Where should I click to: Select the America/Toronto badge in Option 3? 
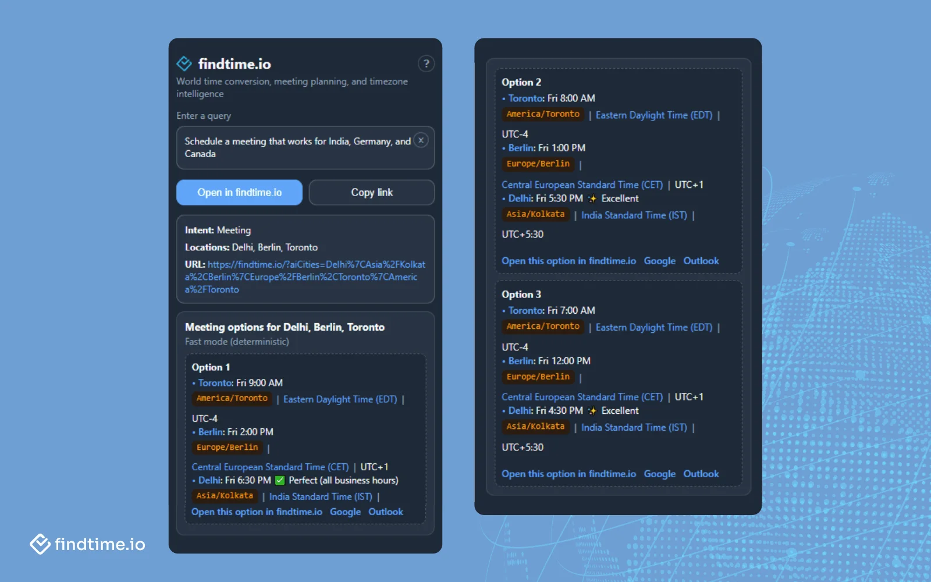[x=542, y=327]
